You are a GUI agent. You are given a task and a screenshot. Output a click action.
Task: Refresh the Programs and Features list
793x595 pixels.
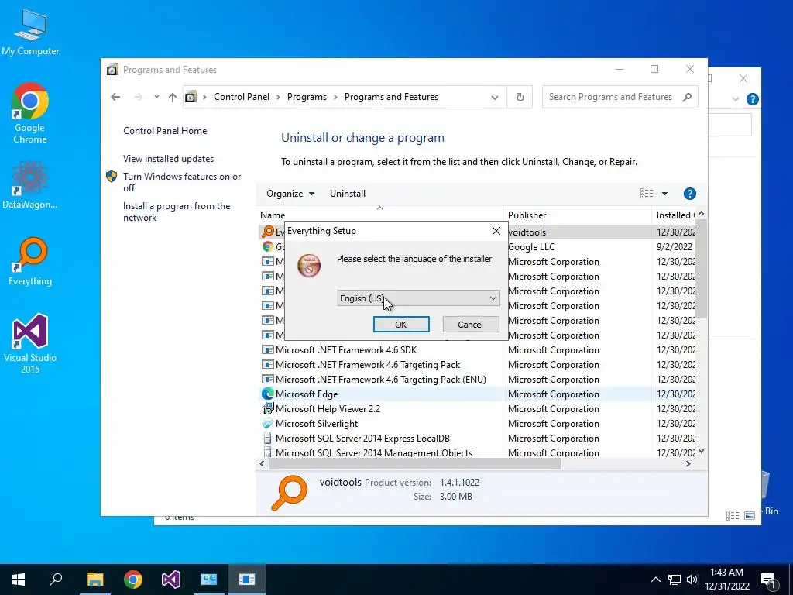pyautogui.click(x=520, y=97)
